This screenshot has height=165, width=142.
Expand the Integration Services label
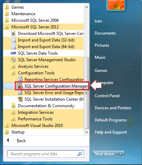36,112
